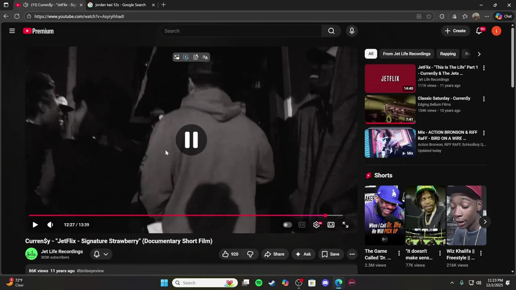Select the All filter chip
Viewport: 516px width, 290px height.
click(371, 54)
